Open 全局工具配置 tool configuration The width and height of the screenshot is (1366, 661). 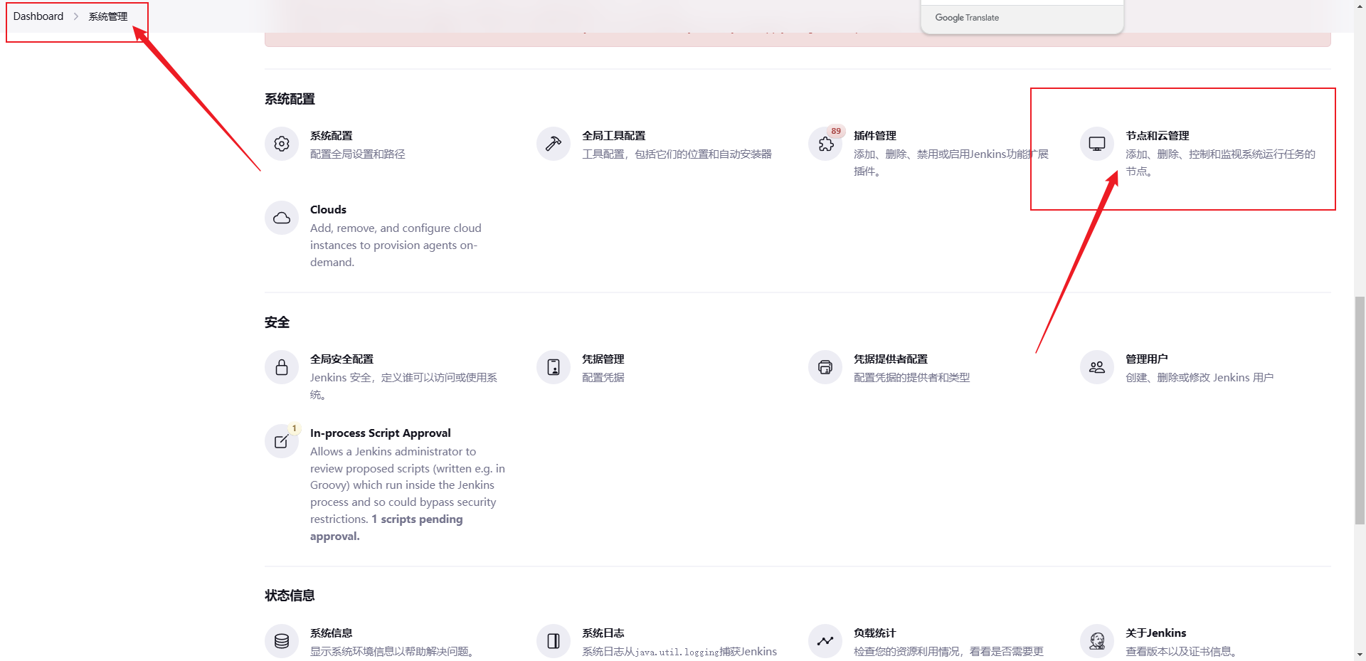614,136
